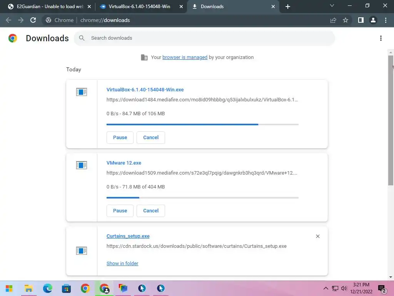This screenshot has width=394, height=296.
Task: Close the Downloads tab
Action: (x=273, y=7)
